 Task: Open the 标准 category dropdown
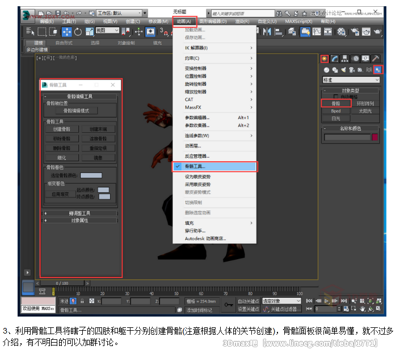(351, 80)
